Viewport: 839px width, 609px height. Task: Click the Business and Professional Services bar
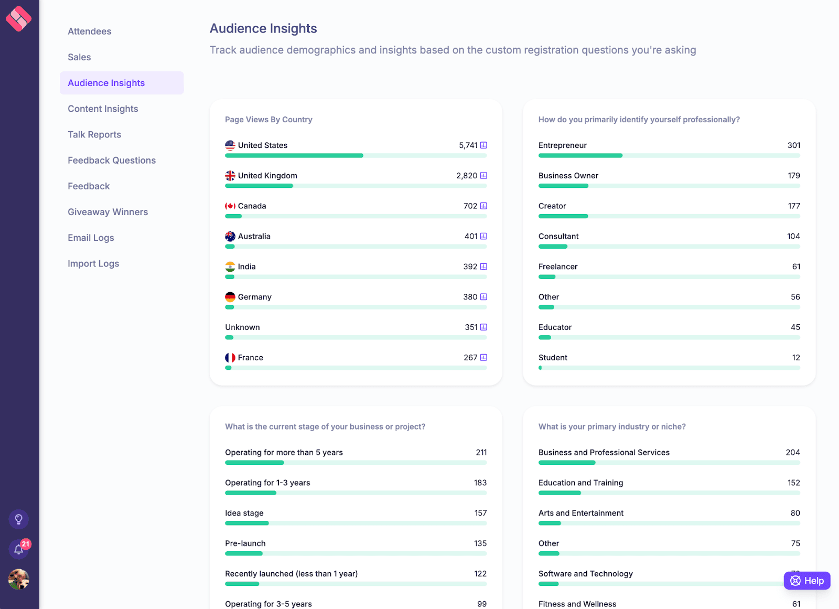[669, 463]
